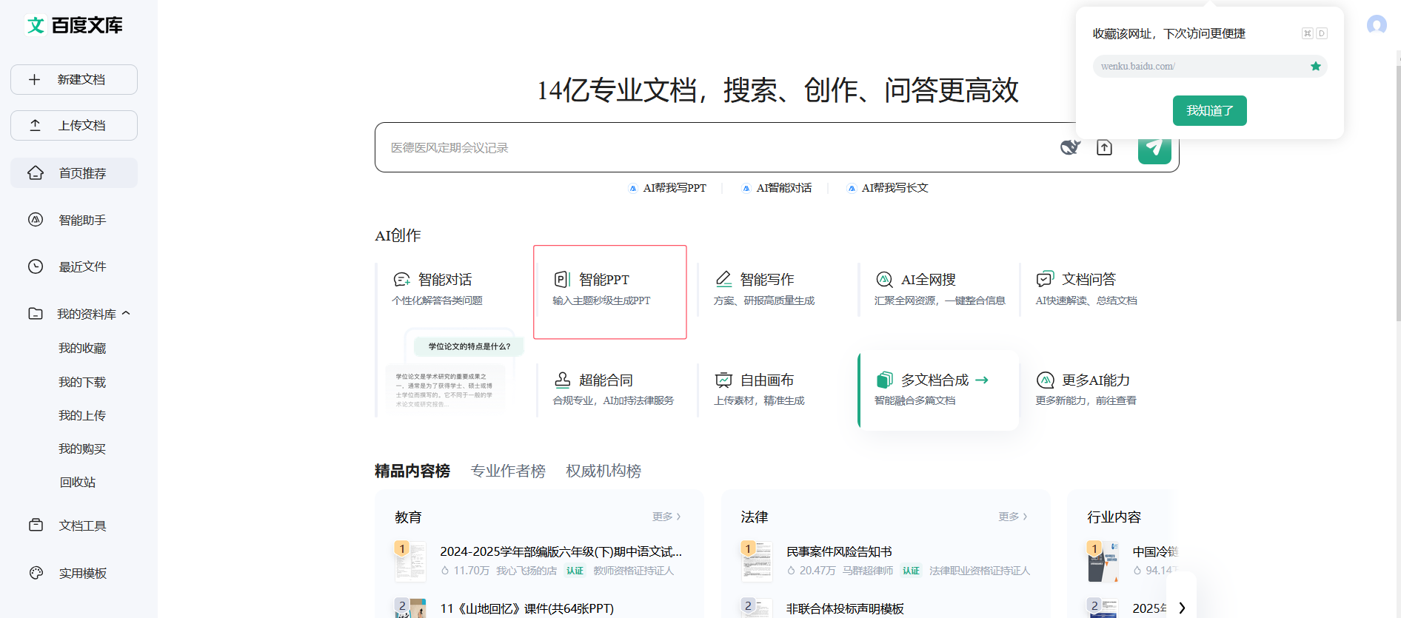Click the home icon beside 首页推荐
The height and width of the screenshot is (618, 1401).
(36, 172)
